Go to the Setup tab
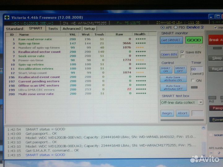The width and height of the screenshot is (223, 167). [x=90, y=28]
